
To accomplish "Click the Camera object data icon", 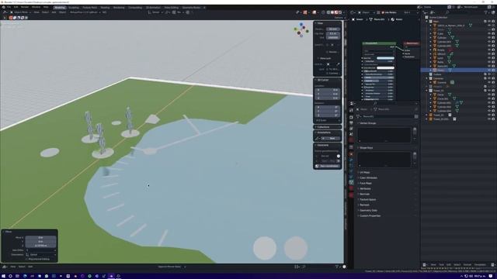I will pos(452,82).
